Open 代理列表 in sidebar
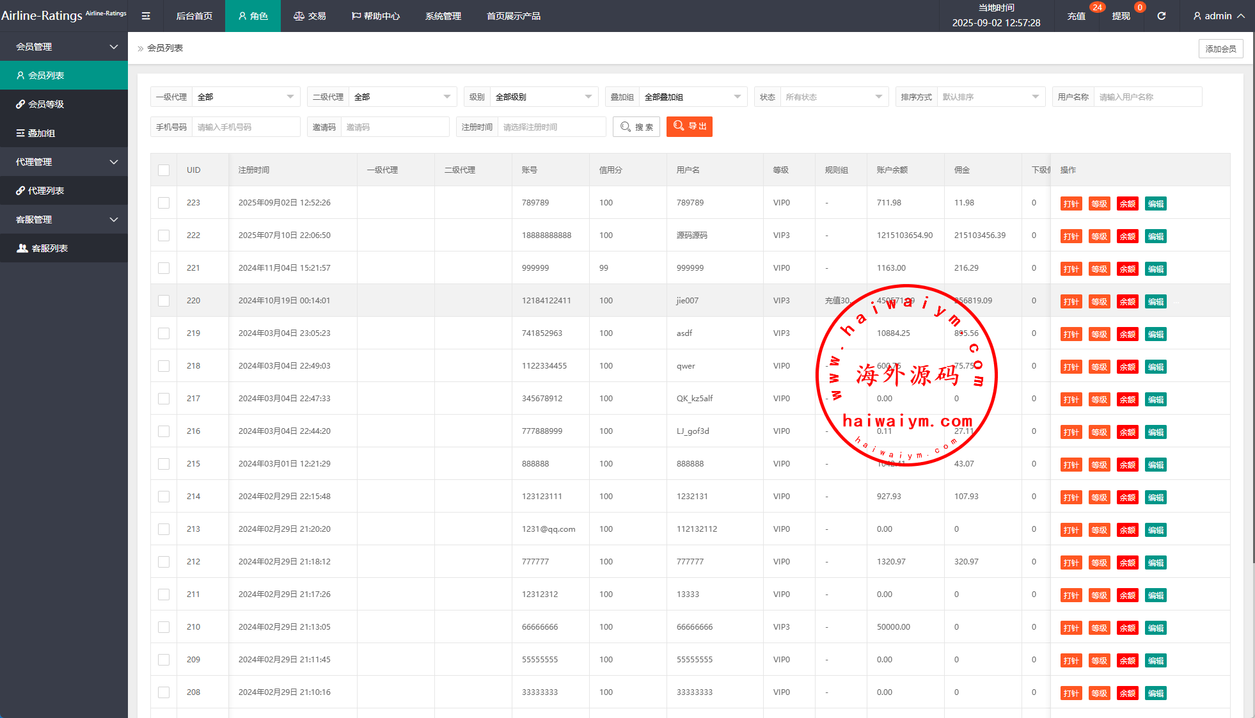Screen dimensions: 1255x718 (x=46, y=191)
